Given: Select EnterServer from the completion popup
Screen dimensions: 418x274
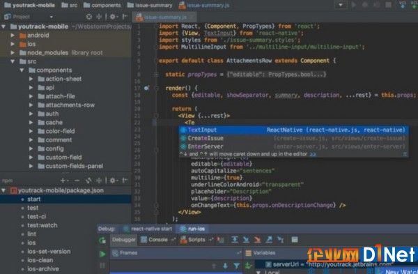Looking at the screenshot, I should (x=293, y=146).
